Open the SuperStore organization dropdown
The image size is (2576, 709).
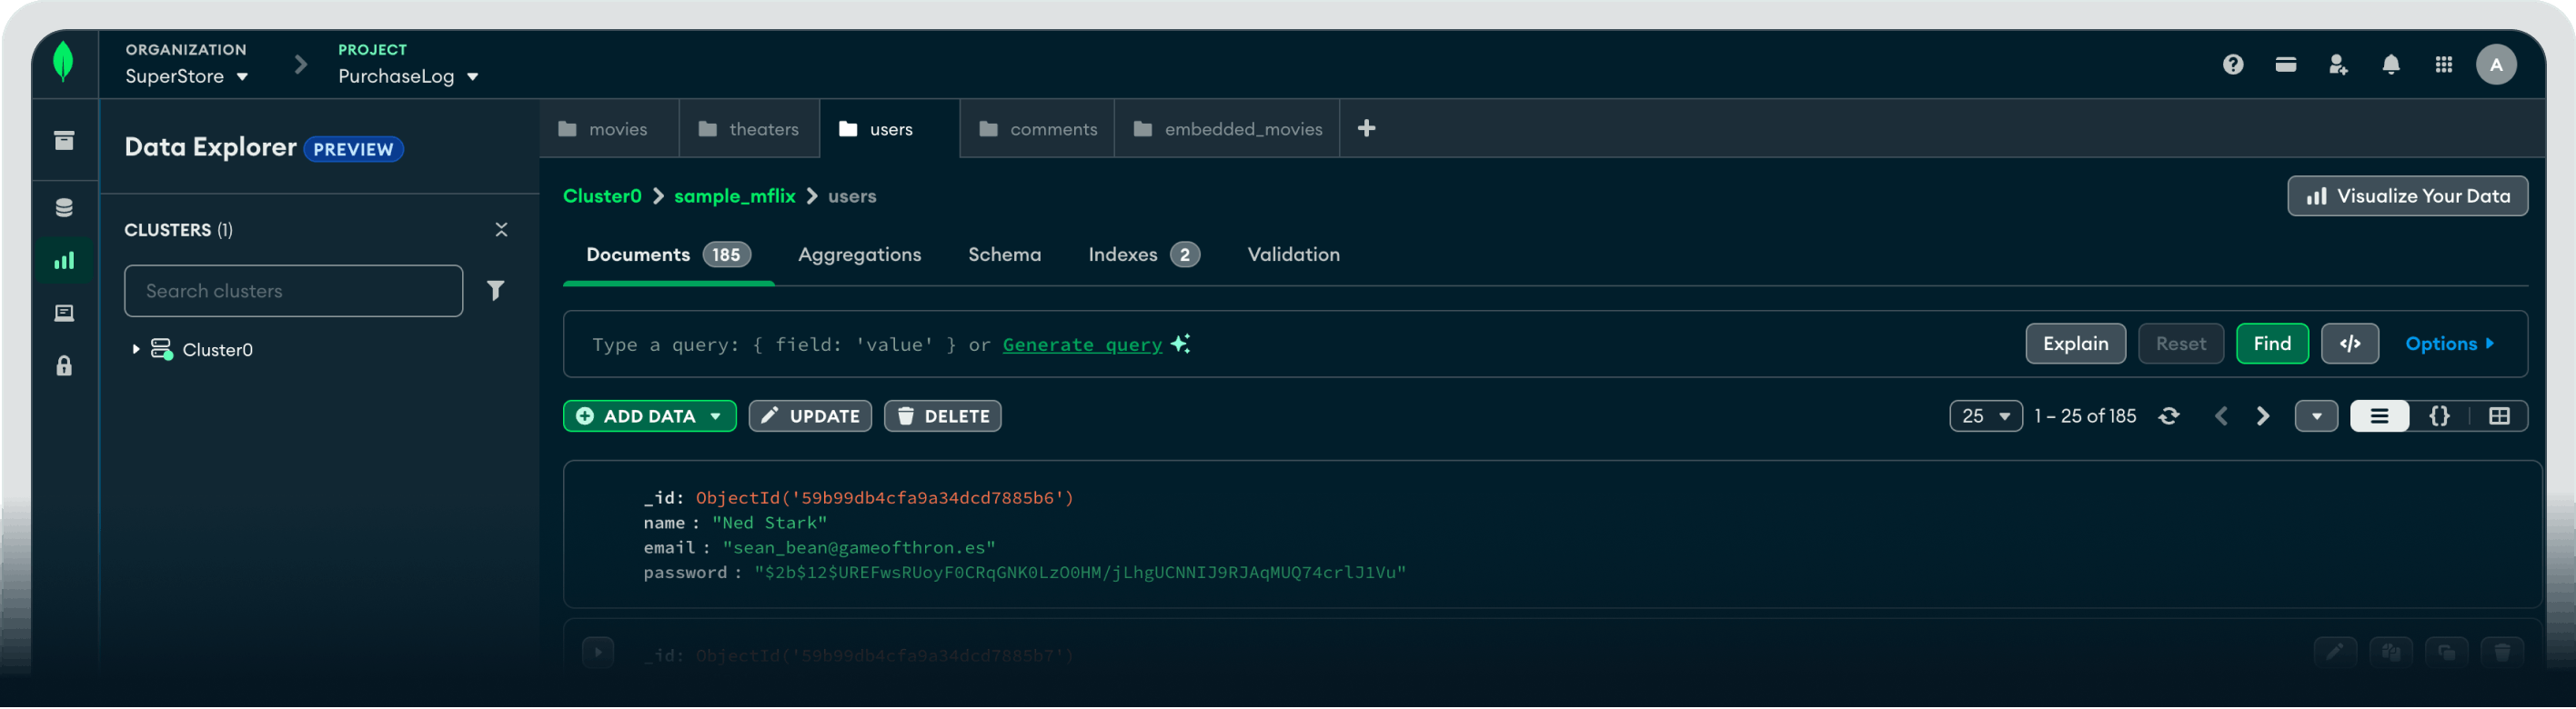coord(187,77)
